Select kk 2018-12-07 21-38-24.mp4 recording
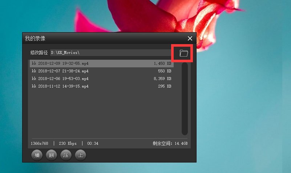The image size is (291, 173). click(x=60, y=71)
